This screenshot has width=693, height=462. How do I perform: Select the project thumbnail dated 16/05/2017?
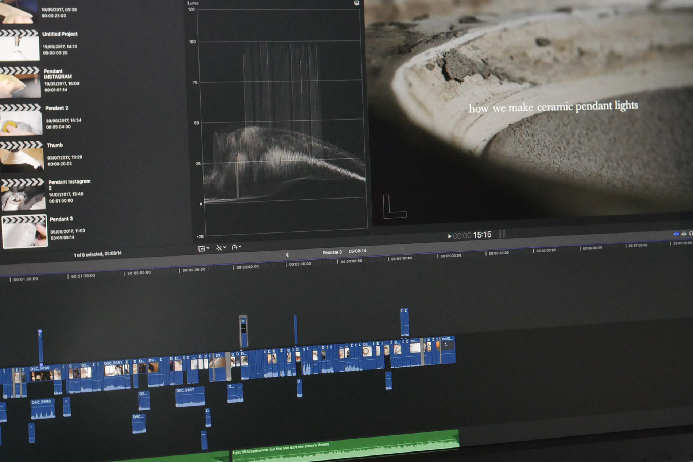tap(18, 12)
